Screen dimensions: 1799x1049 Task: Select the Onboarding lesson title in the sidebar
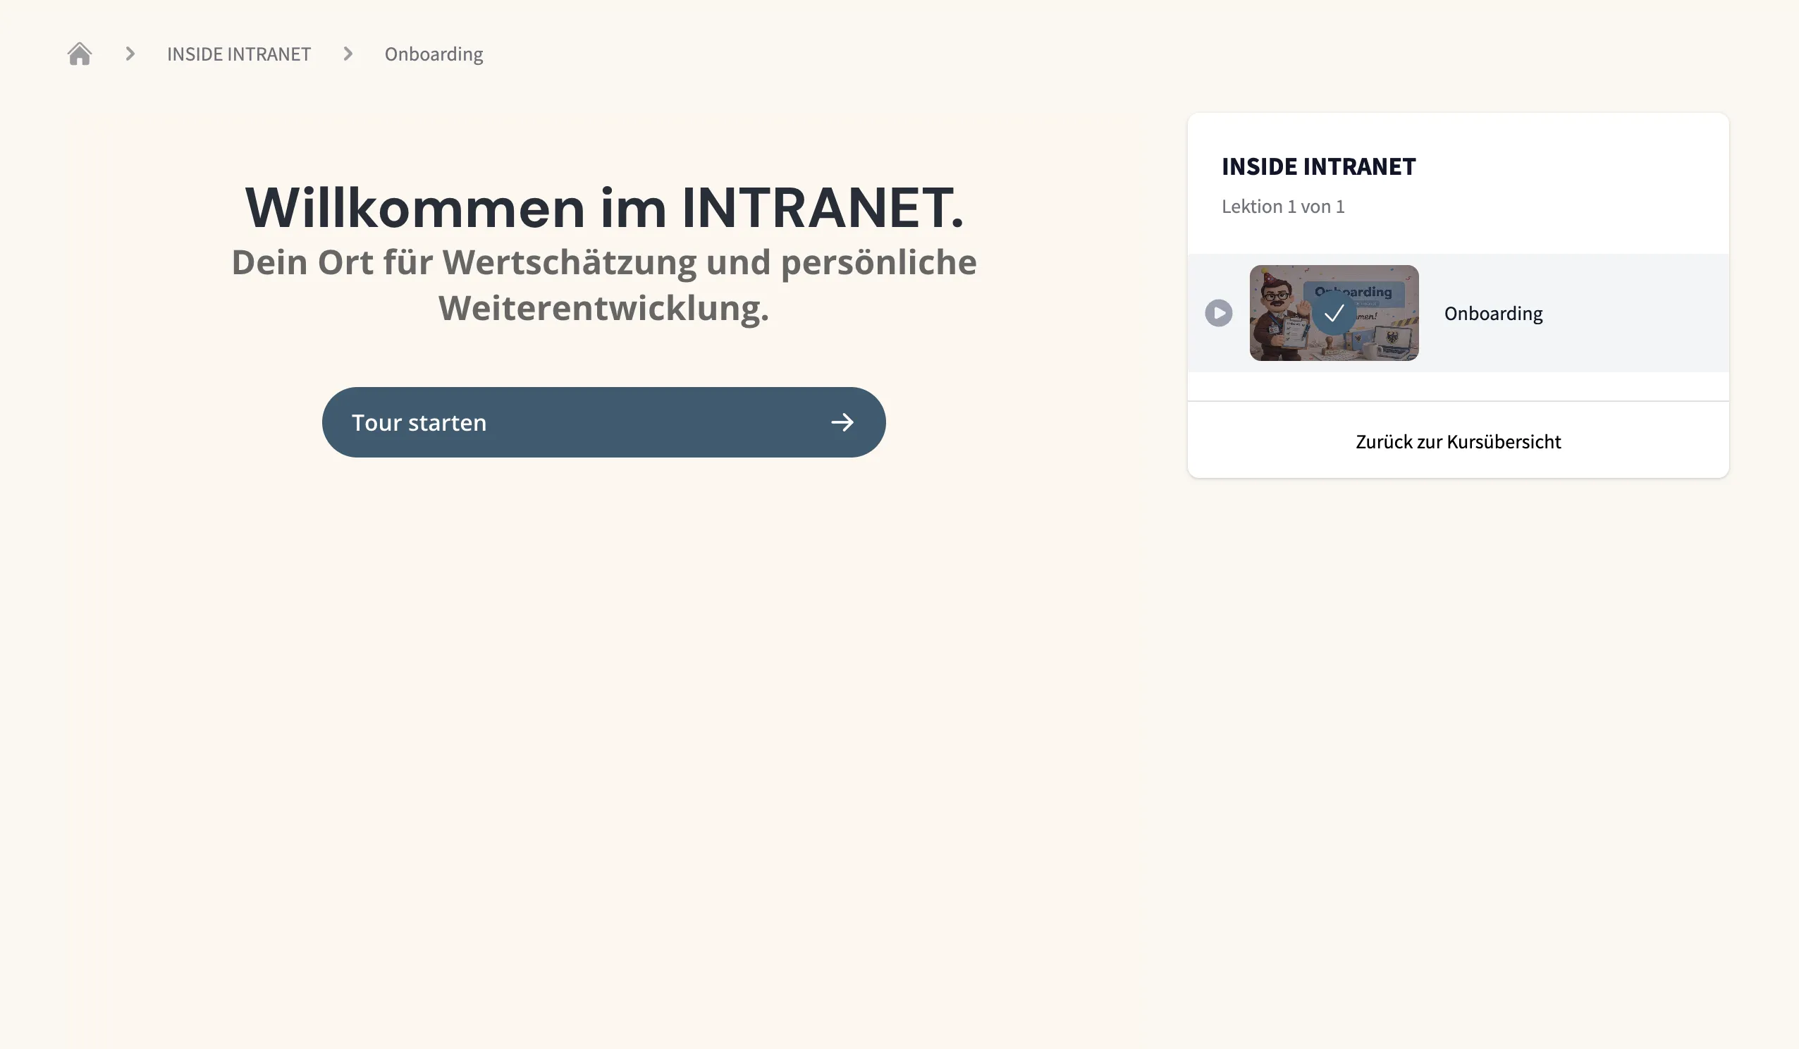coord(1493,313)
